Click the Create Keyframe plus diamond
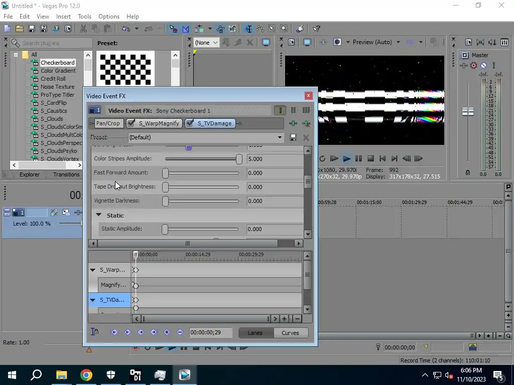 click(x=167, y=332)
